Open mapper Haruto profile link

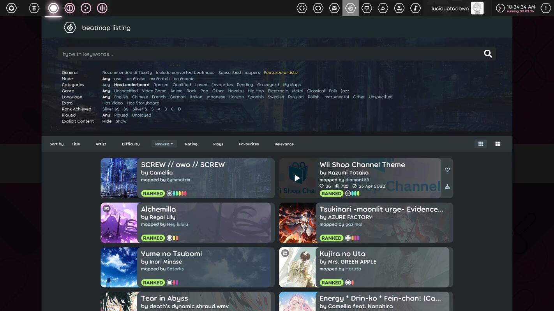[x=353, y=269]
